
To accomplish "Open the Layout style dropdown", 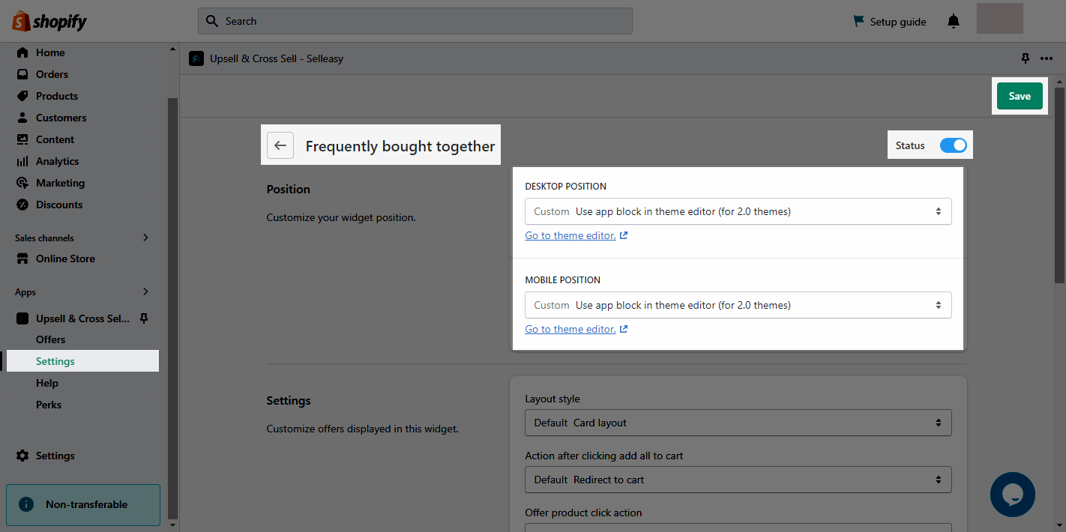I will pyautogui.click(x=738, y=423).
